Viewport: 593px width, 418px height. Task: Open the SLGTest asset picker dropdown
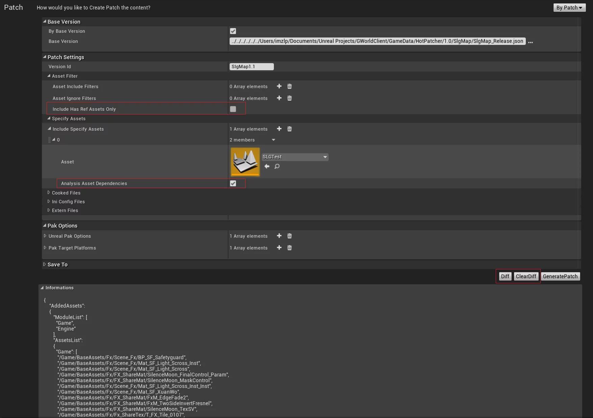point(295,157)
